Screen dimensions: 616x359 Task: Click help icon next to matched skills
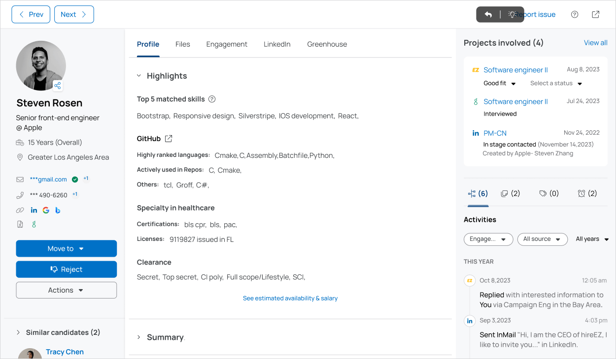click(x=212, y=99)
